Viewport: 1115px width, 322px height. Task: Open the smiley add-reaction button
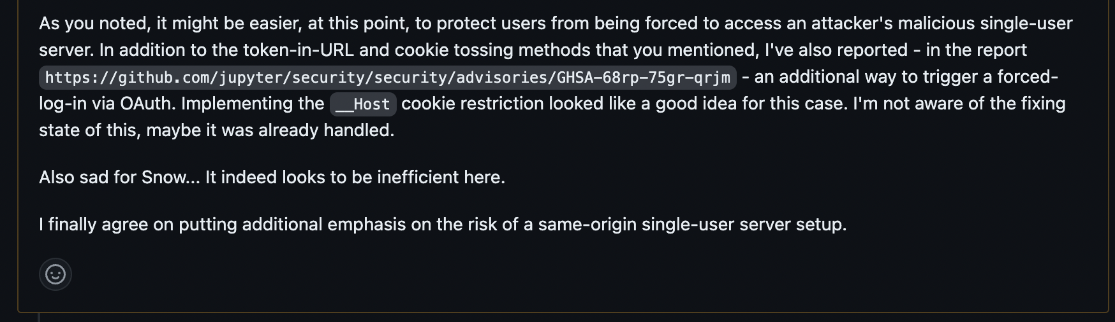(x=55, y=274)
